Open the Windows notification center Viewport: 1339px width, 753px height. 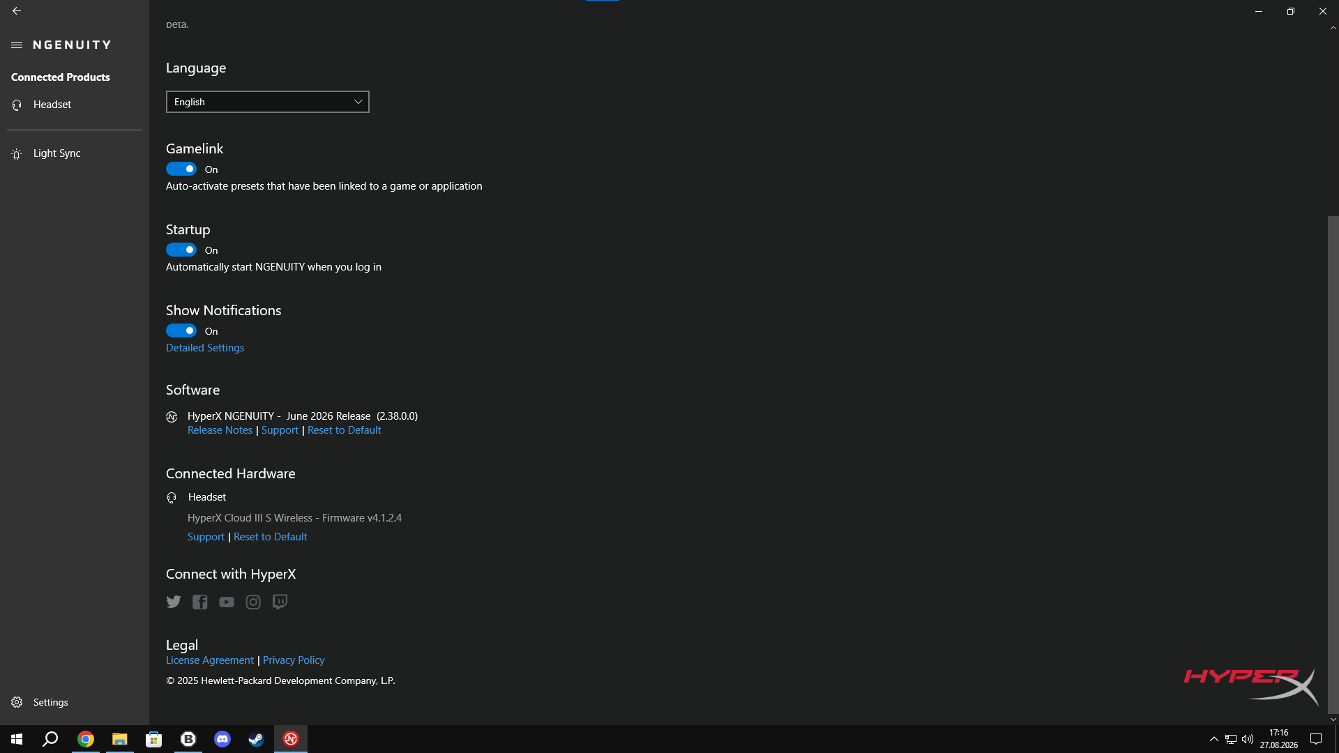[1316, 739]
